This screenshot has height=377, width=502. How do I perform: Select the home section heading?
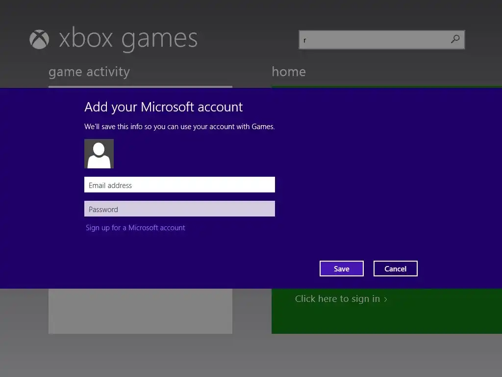(288, 72)
